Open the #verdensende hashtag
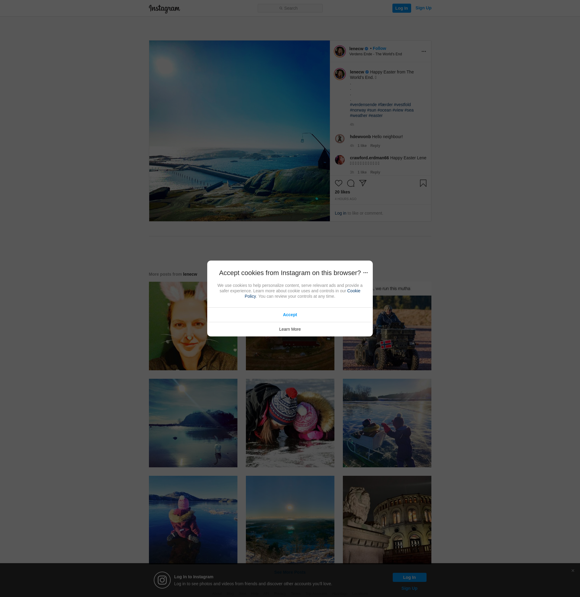This screenshot has height=597, width=580. click(363, 105)
